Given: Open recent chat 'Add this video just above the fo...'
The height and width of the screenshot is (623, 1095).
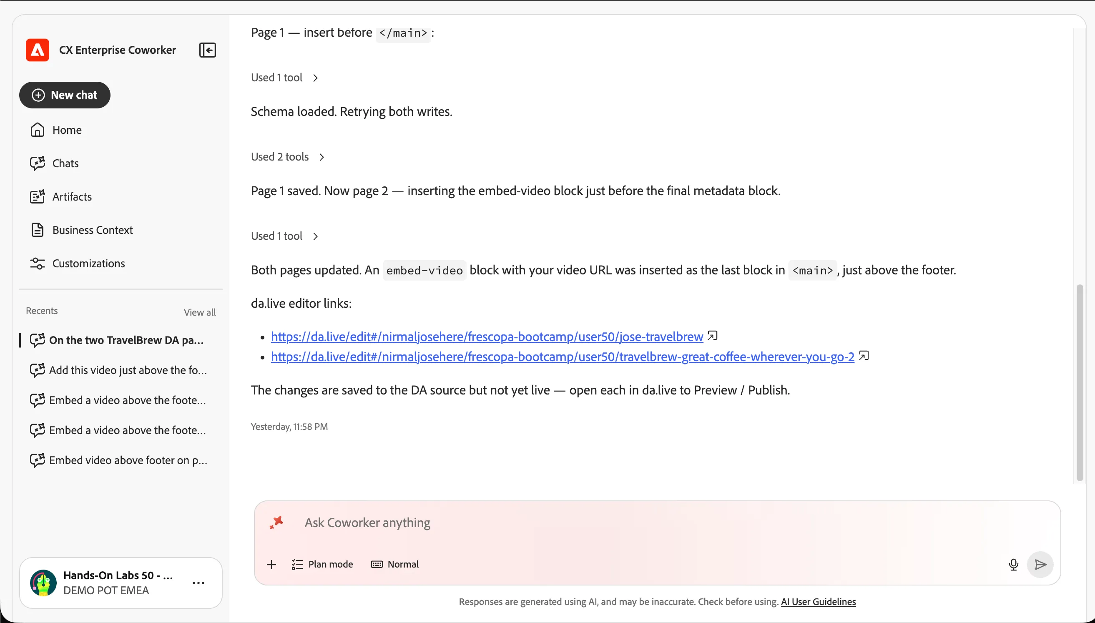Looking at the screenshot, I should tap(120, 370).
